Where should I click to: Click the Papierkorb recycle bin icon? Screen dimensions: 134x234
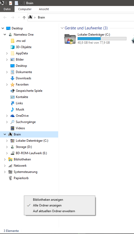10,178
